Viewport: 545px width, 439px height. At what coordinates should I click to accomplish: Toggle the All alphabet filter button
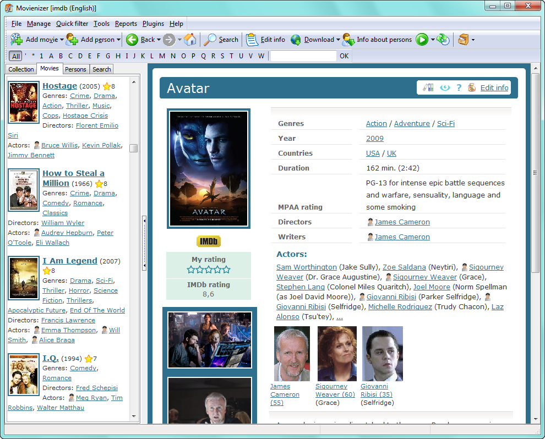(15, 56)
